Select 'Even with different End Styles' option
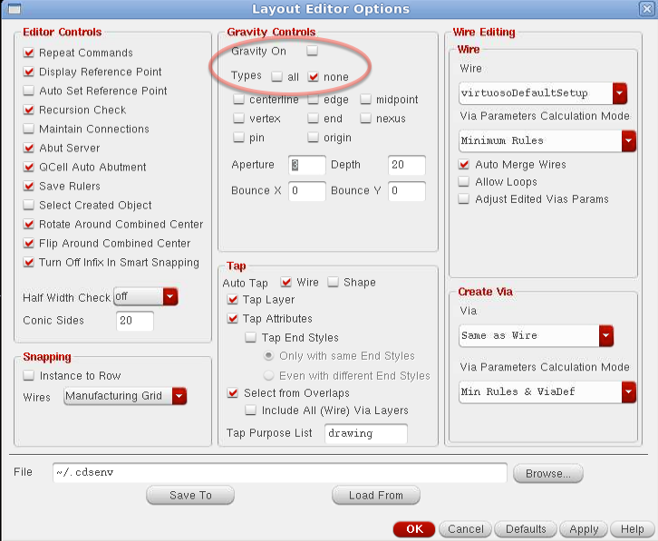Viewport: 658px width, 541px height. pyautogui.click(x=268, y=375)
